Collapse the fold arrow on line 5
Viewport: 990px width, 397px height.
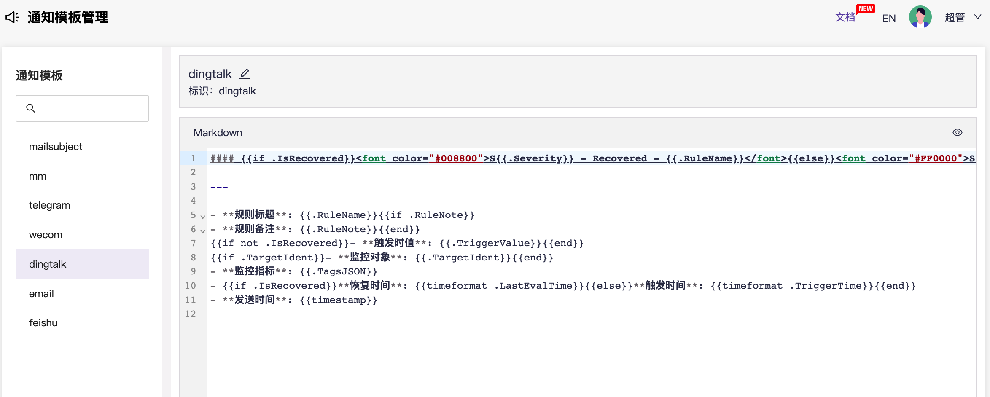coord(203,217)
